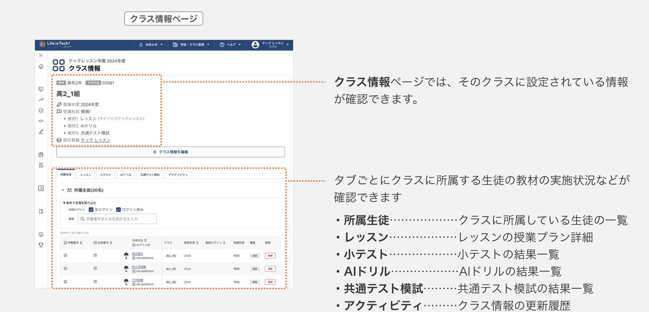649x312 pixels.
Task: Click 削除 button for XDJQ00044 row
Action: (x=270, y=282)
